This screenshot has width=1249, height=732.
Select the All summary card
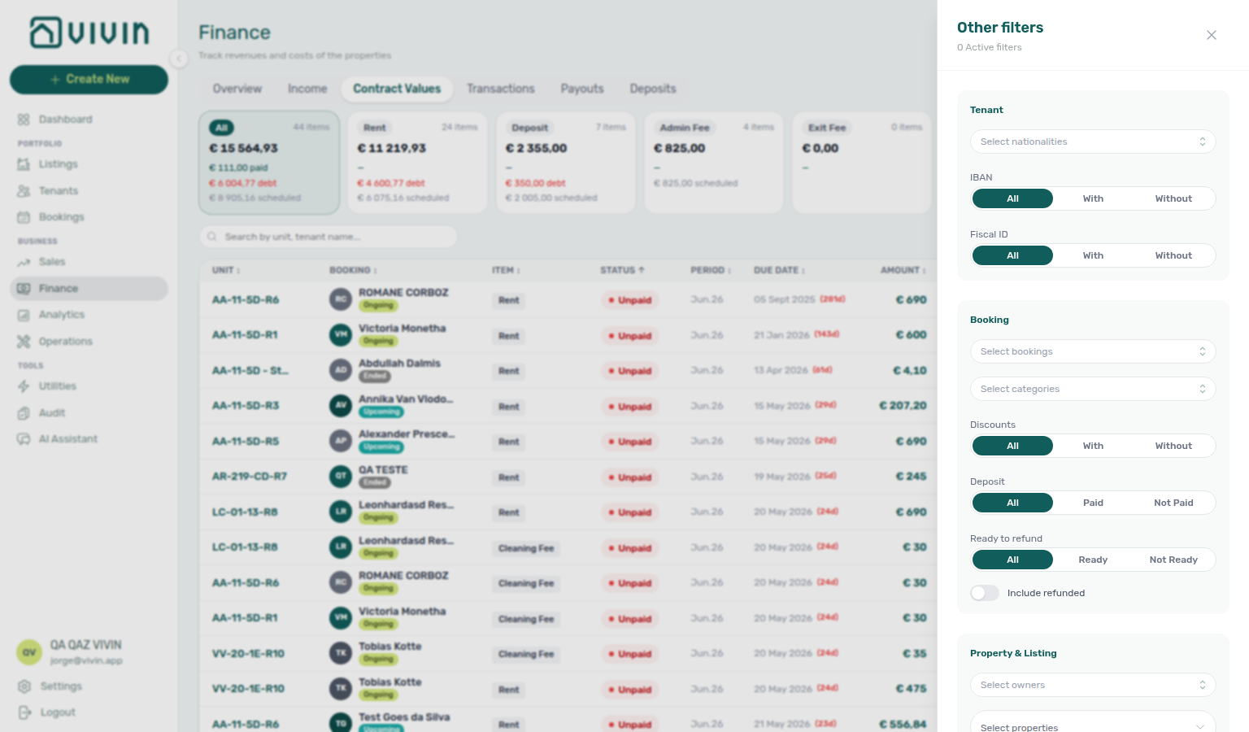point(269,163)
